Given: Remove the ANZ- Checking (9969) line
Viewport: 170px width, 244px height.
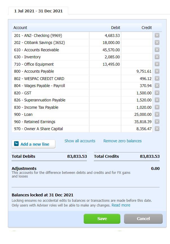Looking at the screenshot, I should (x=157, y=36).
